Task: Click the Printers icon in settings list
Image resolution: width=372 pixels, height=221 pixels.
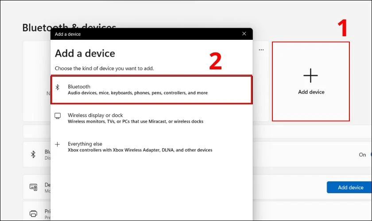Action: (x=33, y=213)
